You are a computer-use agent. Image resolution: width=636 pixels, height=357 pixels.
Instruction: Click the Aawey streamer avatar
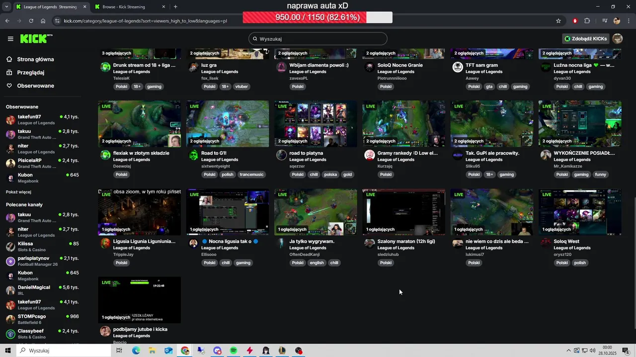pos(458,67)
